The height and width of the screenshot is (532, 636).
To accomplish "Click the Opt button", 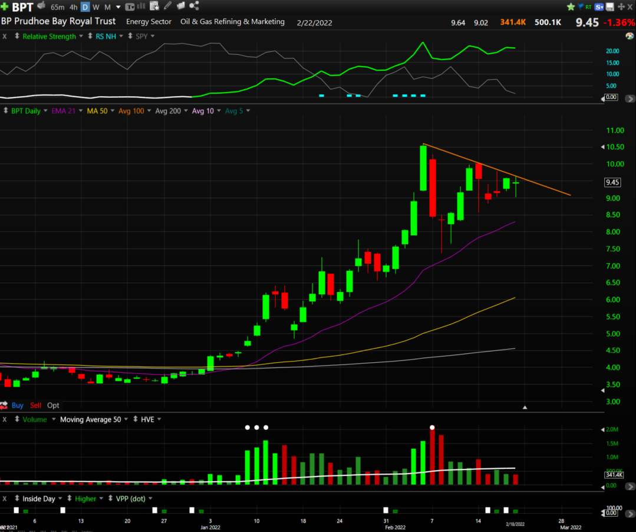I will 53,405.
